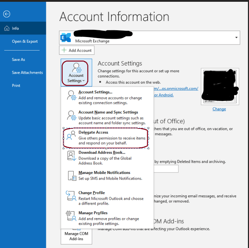Click the Account Settings menu entry icon
Viewport: 249px width, 248px height.
[71, 95]
